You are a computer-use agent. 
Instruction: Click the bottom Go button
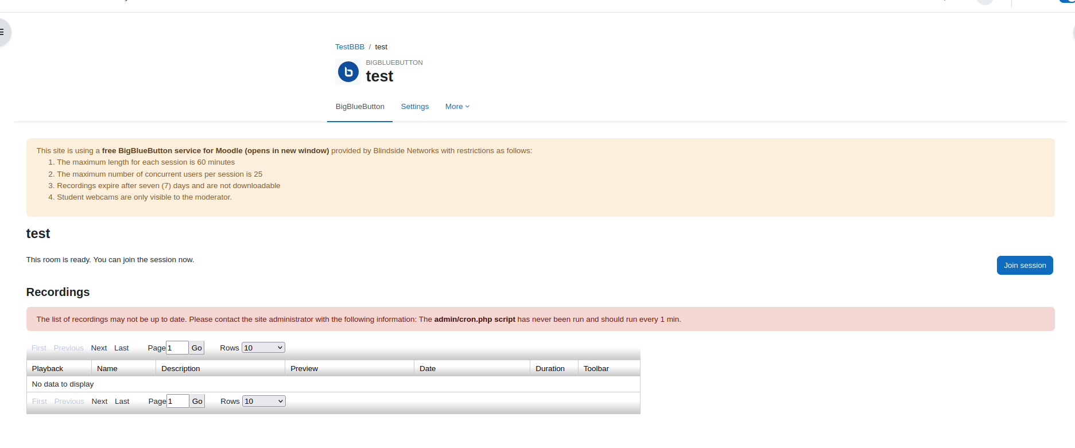click(197, 401)
